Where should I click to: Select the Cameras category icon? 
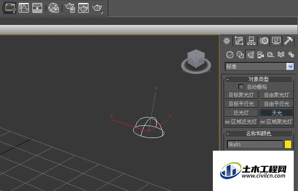click(x=261, y=55)
